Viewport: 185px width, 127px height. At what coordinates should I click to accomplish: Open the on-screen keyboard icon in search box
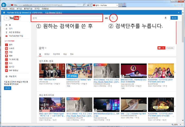(x=106, y=18)
